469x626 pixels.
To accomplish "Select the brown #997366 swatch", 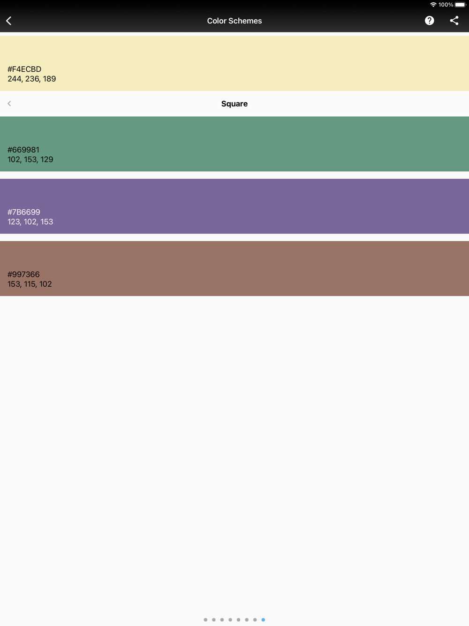I will click(x=234, y=268).
